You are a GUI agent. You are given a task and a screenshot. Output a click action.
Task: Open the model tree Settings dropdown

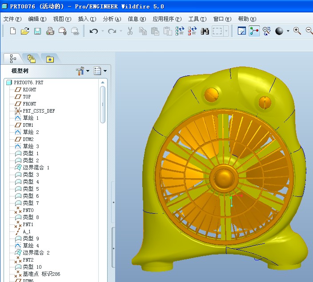point(83,71)
